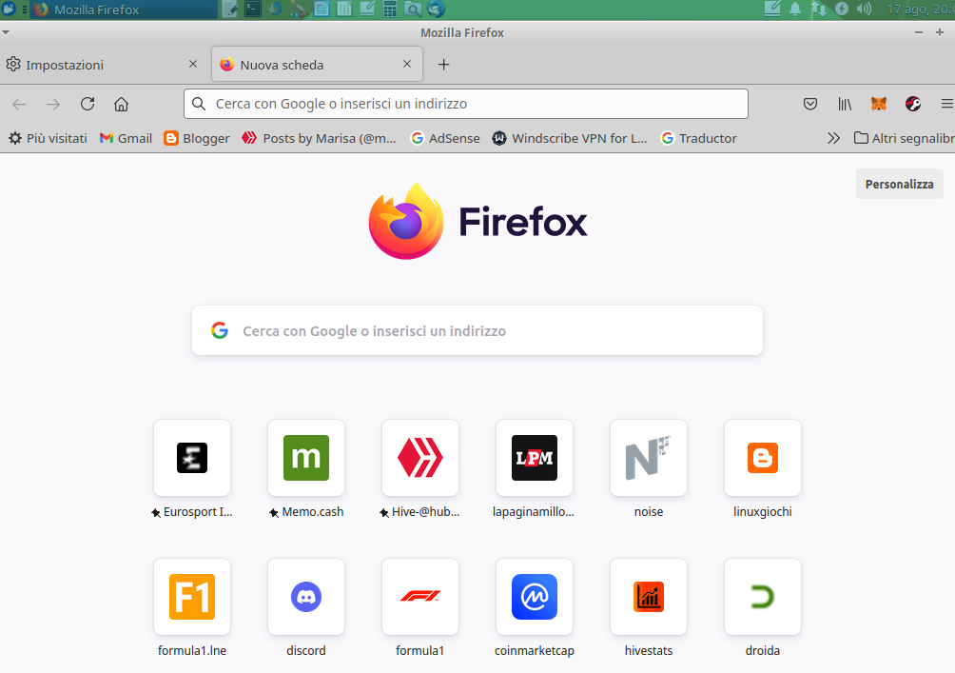Screen dimensions: 955x673
Task: Click the Mozilla Firefox taskbar window button
Action: pos(124,10)
